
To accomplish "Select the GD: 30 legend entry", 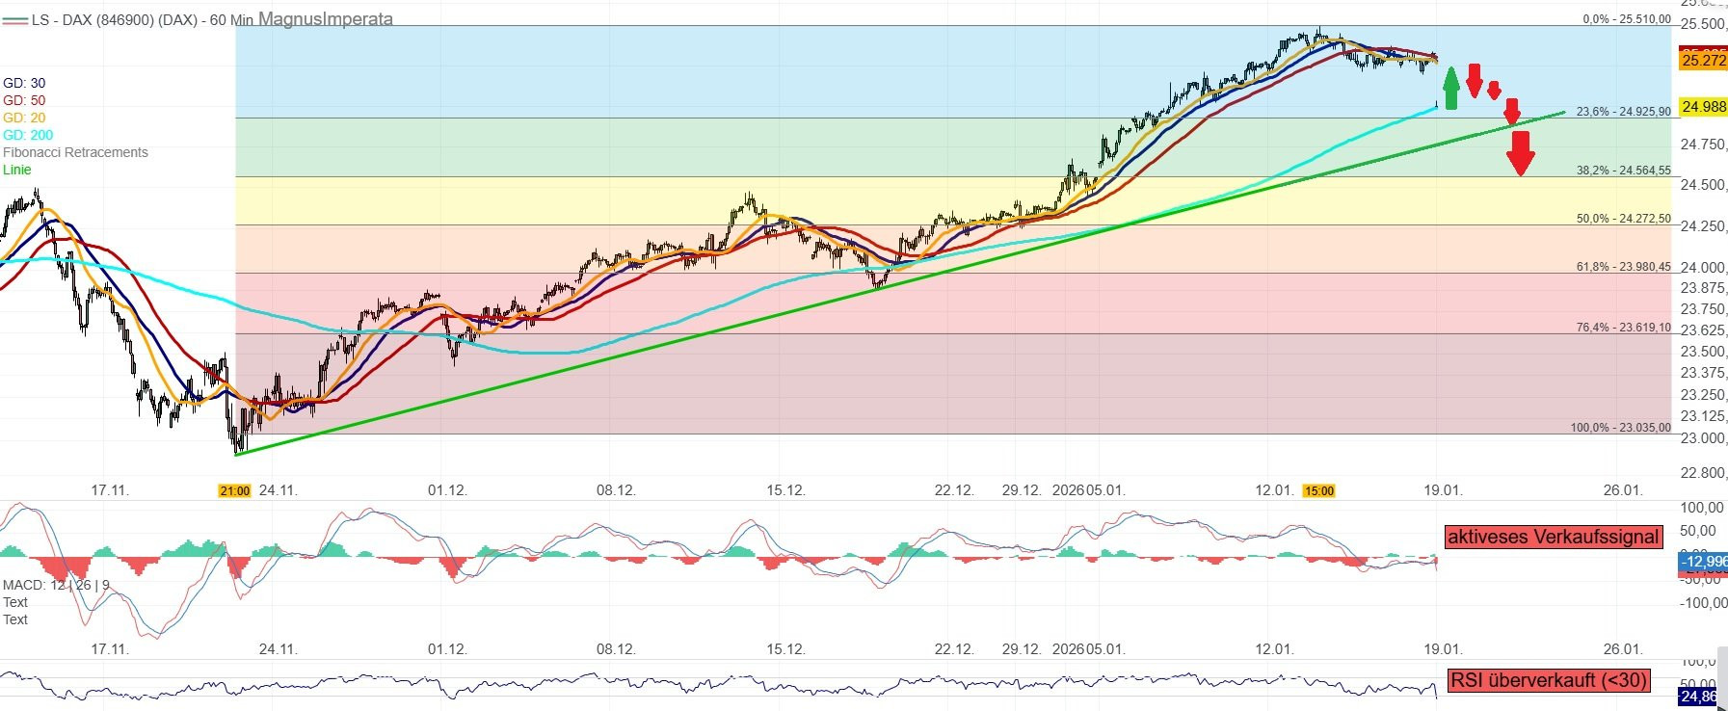I will point(24,83).
